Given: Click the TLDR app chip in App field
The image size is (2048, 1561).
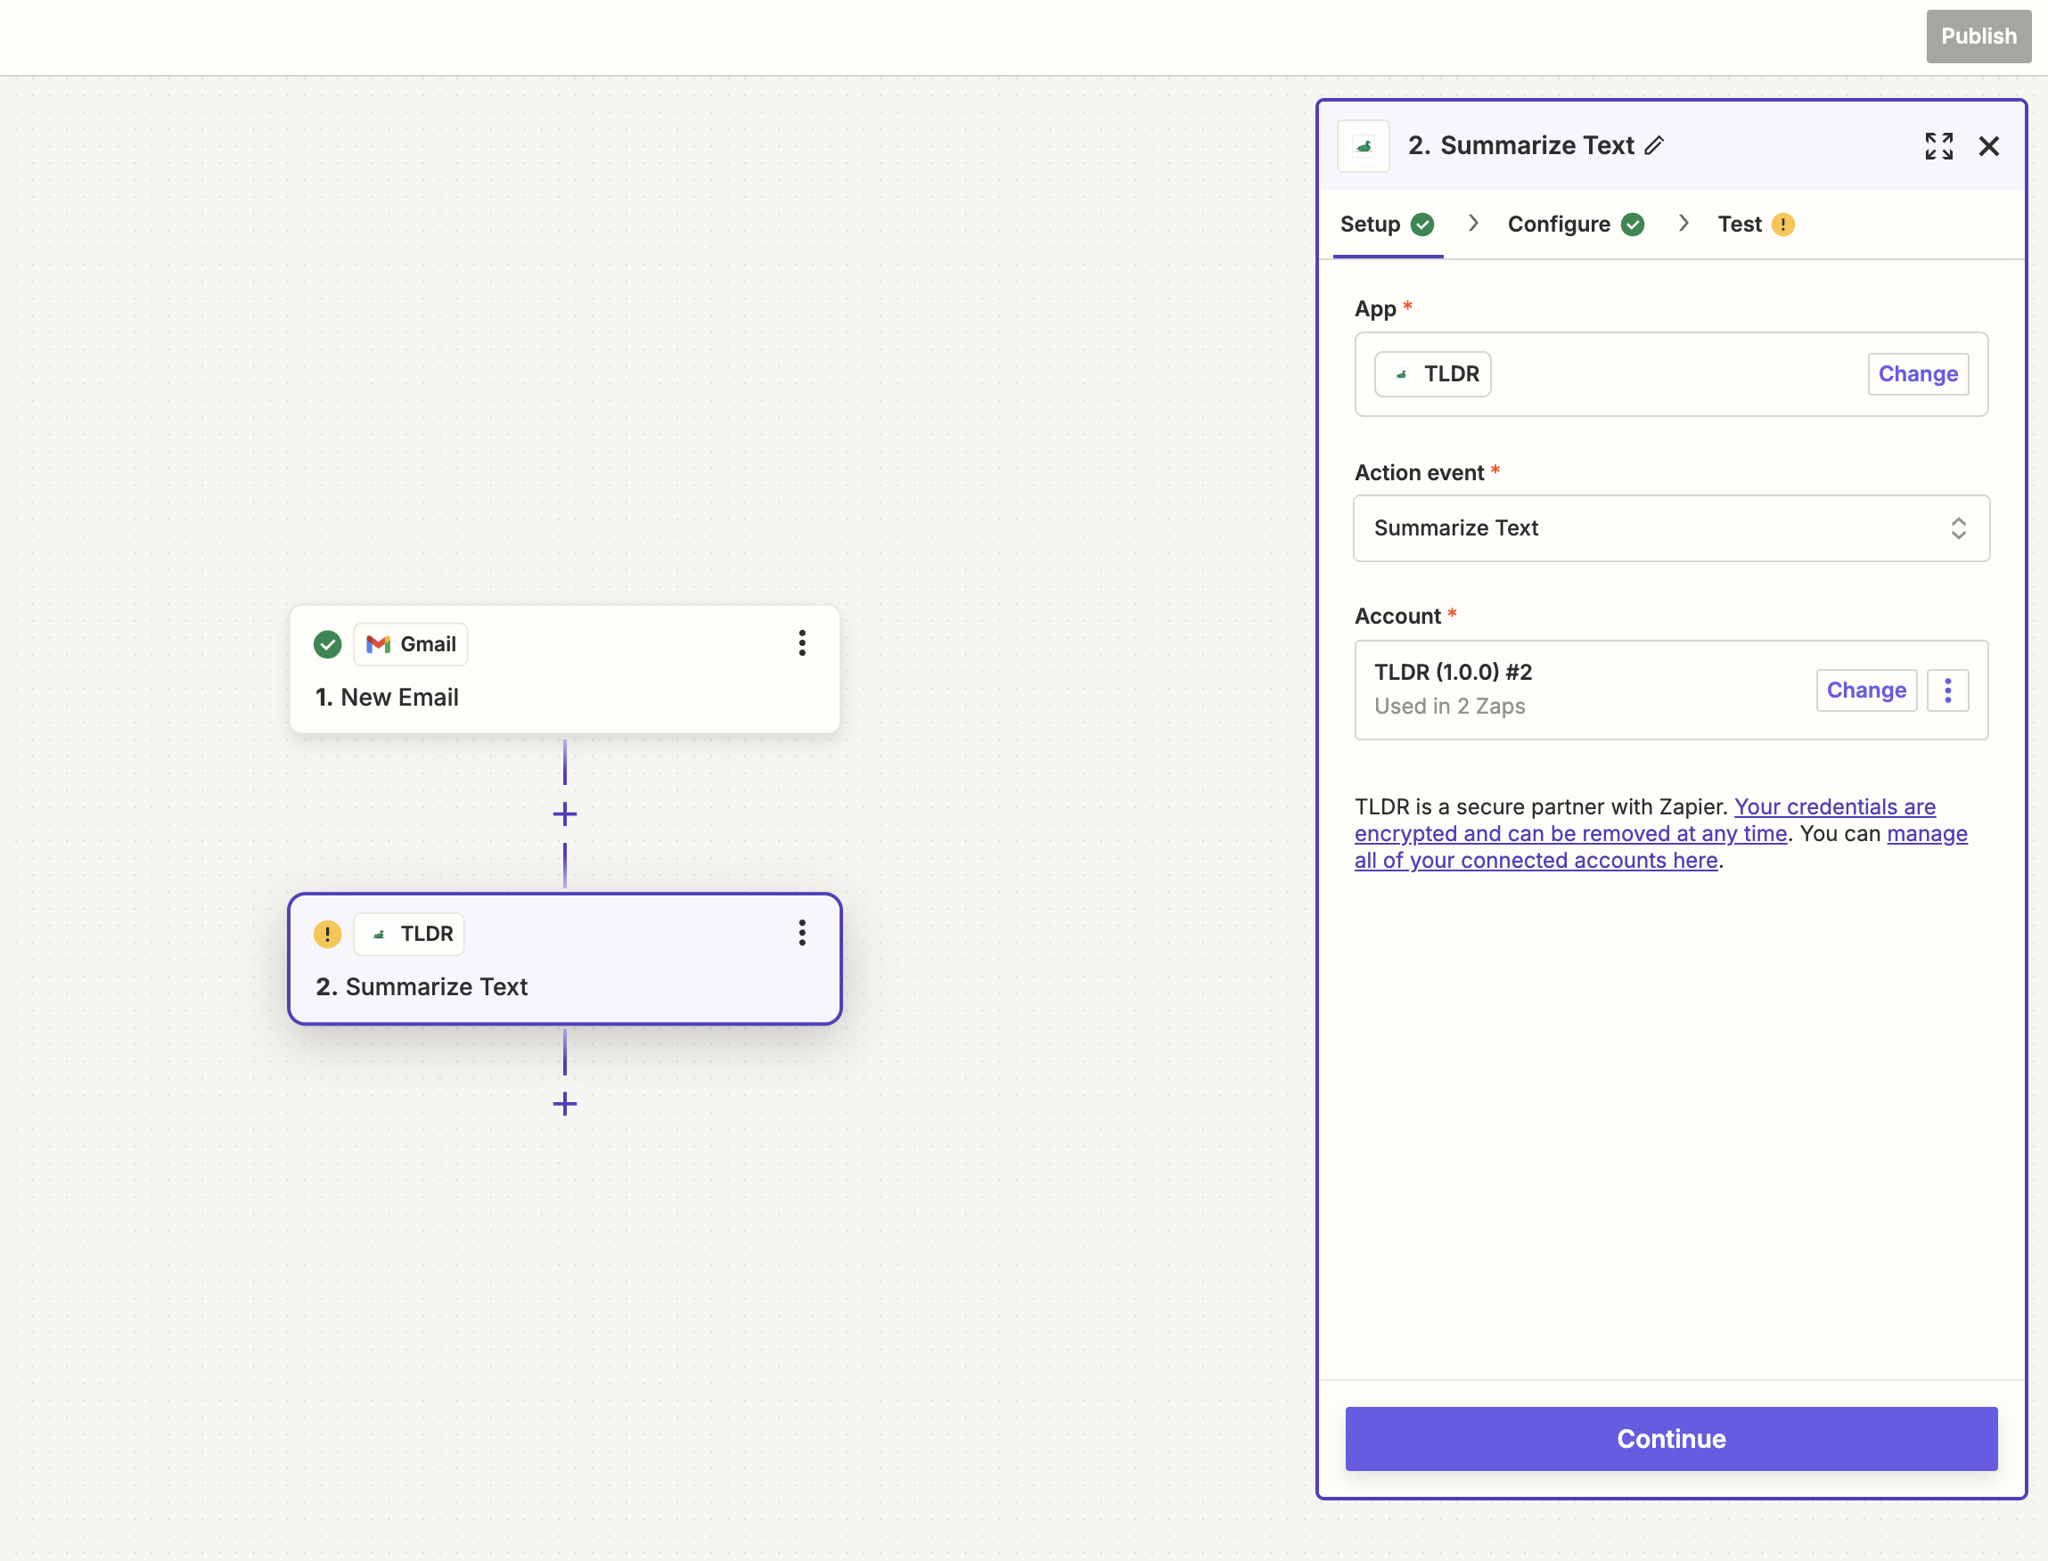Looking at the screenshot, I should pyautogui.click(x=1433, y=373).
